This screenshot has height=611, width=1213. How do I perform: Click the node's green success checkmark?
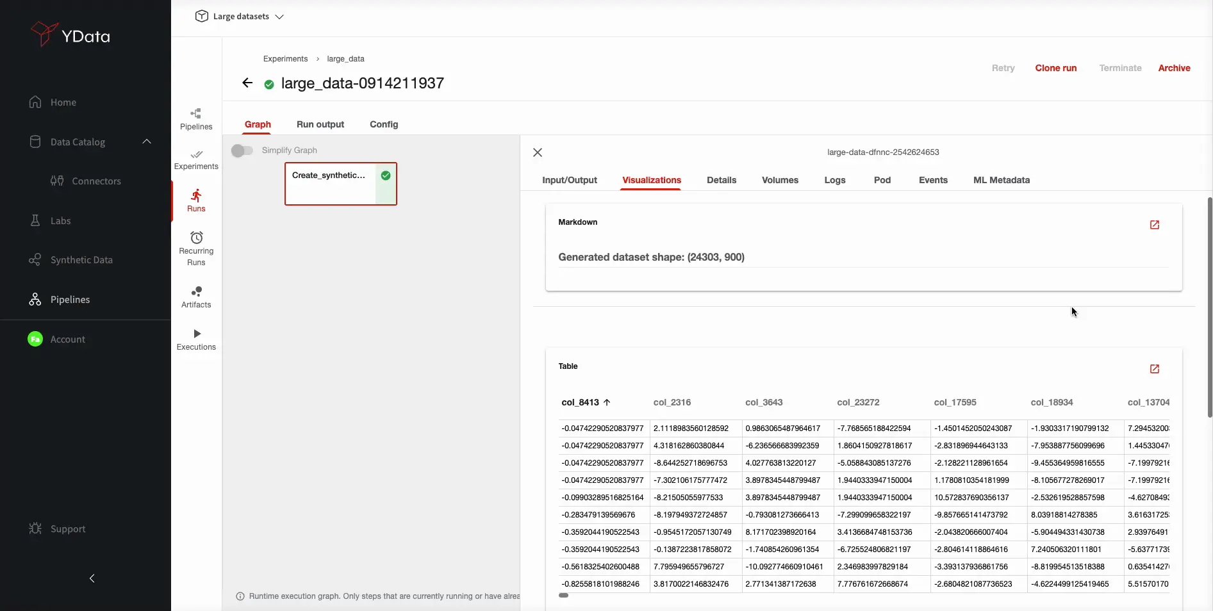coord(386,175)
